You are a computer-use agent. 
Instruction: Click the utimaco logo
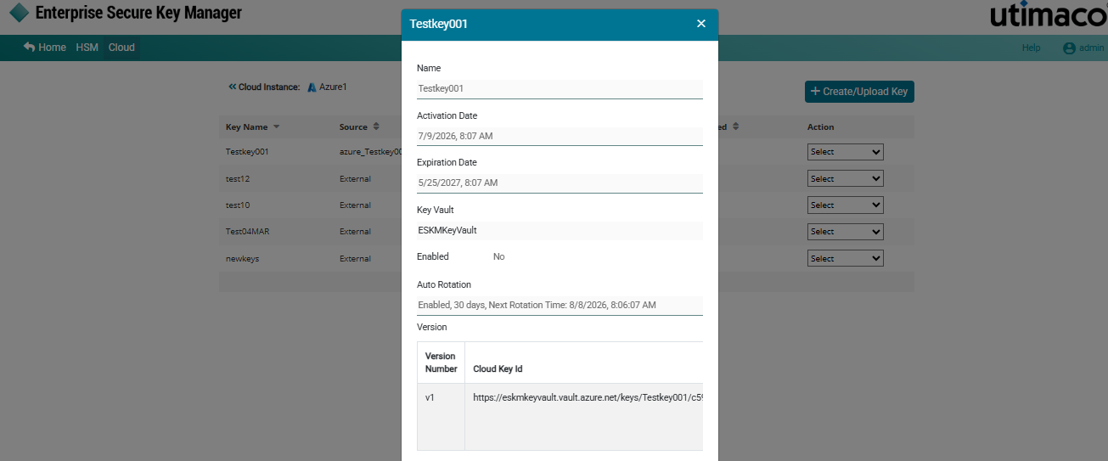click(x=1048, y=14)
